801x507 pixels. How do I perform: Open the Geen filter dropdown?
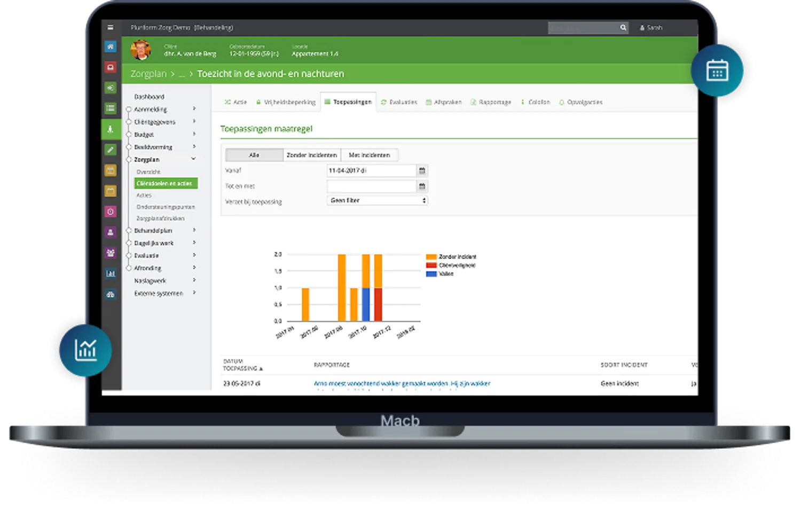[x=377, y=201]
